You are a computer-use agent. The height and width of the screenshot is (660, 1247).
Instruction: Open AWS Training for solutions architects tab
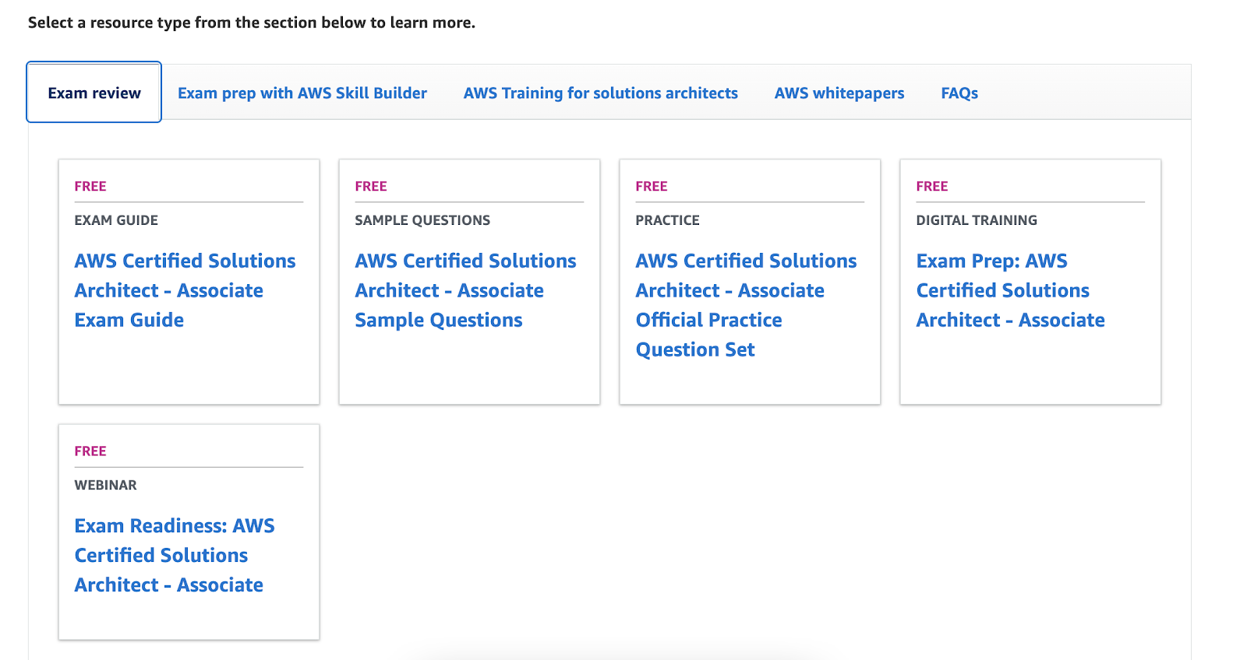600,93
